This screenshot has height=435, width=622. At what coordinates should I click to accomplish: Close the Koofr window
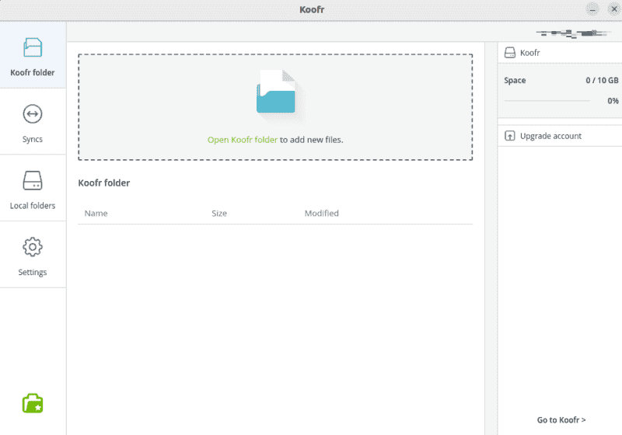tap(614, 9)
